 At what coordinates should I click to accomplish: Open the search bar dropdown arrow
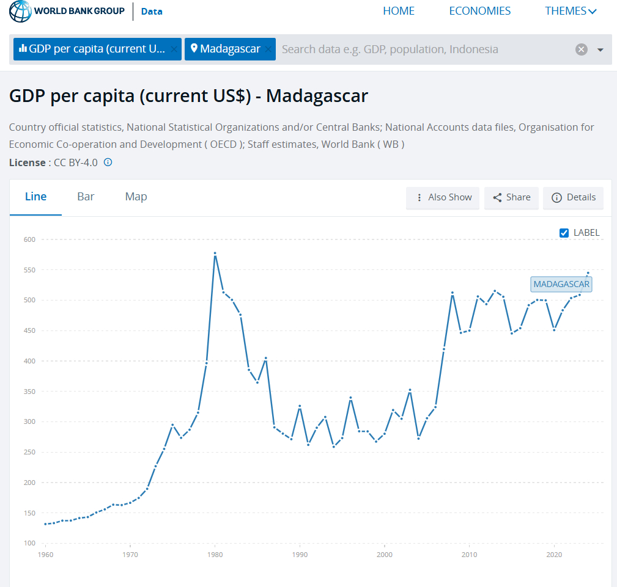pos(600,49)
